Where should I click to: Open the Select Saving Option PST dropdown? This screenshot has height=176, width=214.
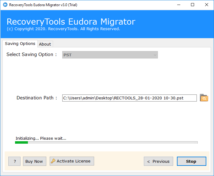click(x=110, y=55)
